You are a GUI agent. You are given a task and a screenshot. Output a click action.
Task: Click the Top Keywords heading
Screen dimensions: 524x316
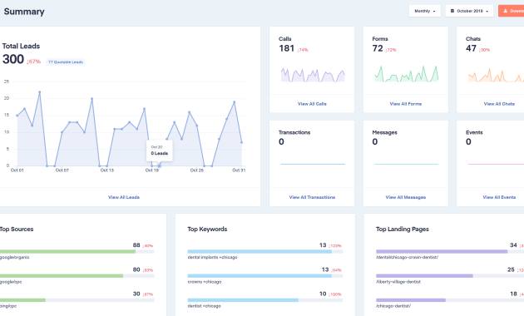point(207,230)
